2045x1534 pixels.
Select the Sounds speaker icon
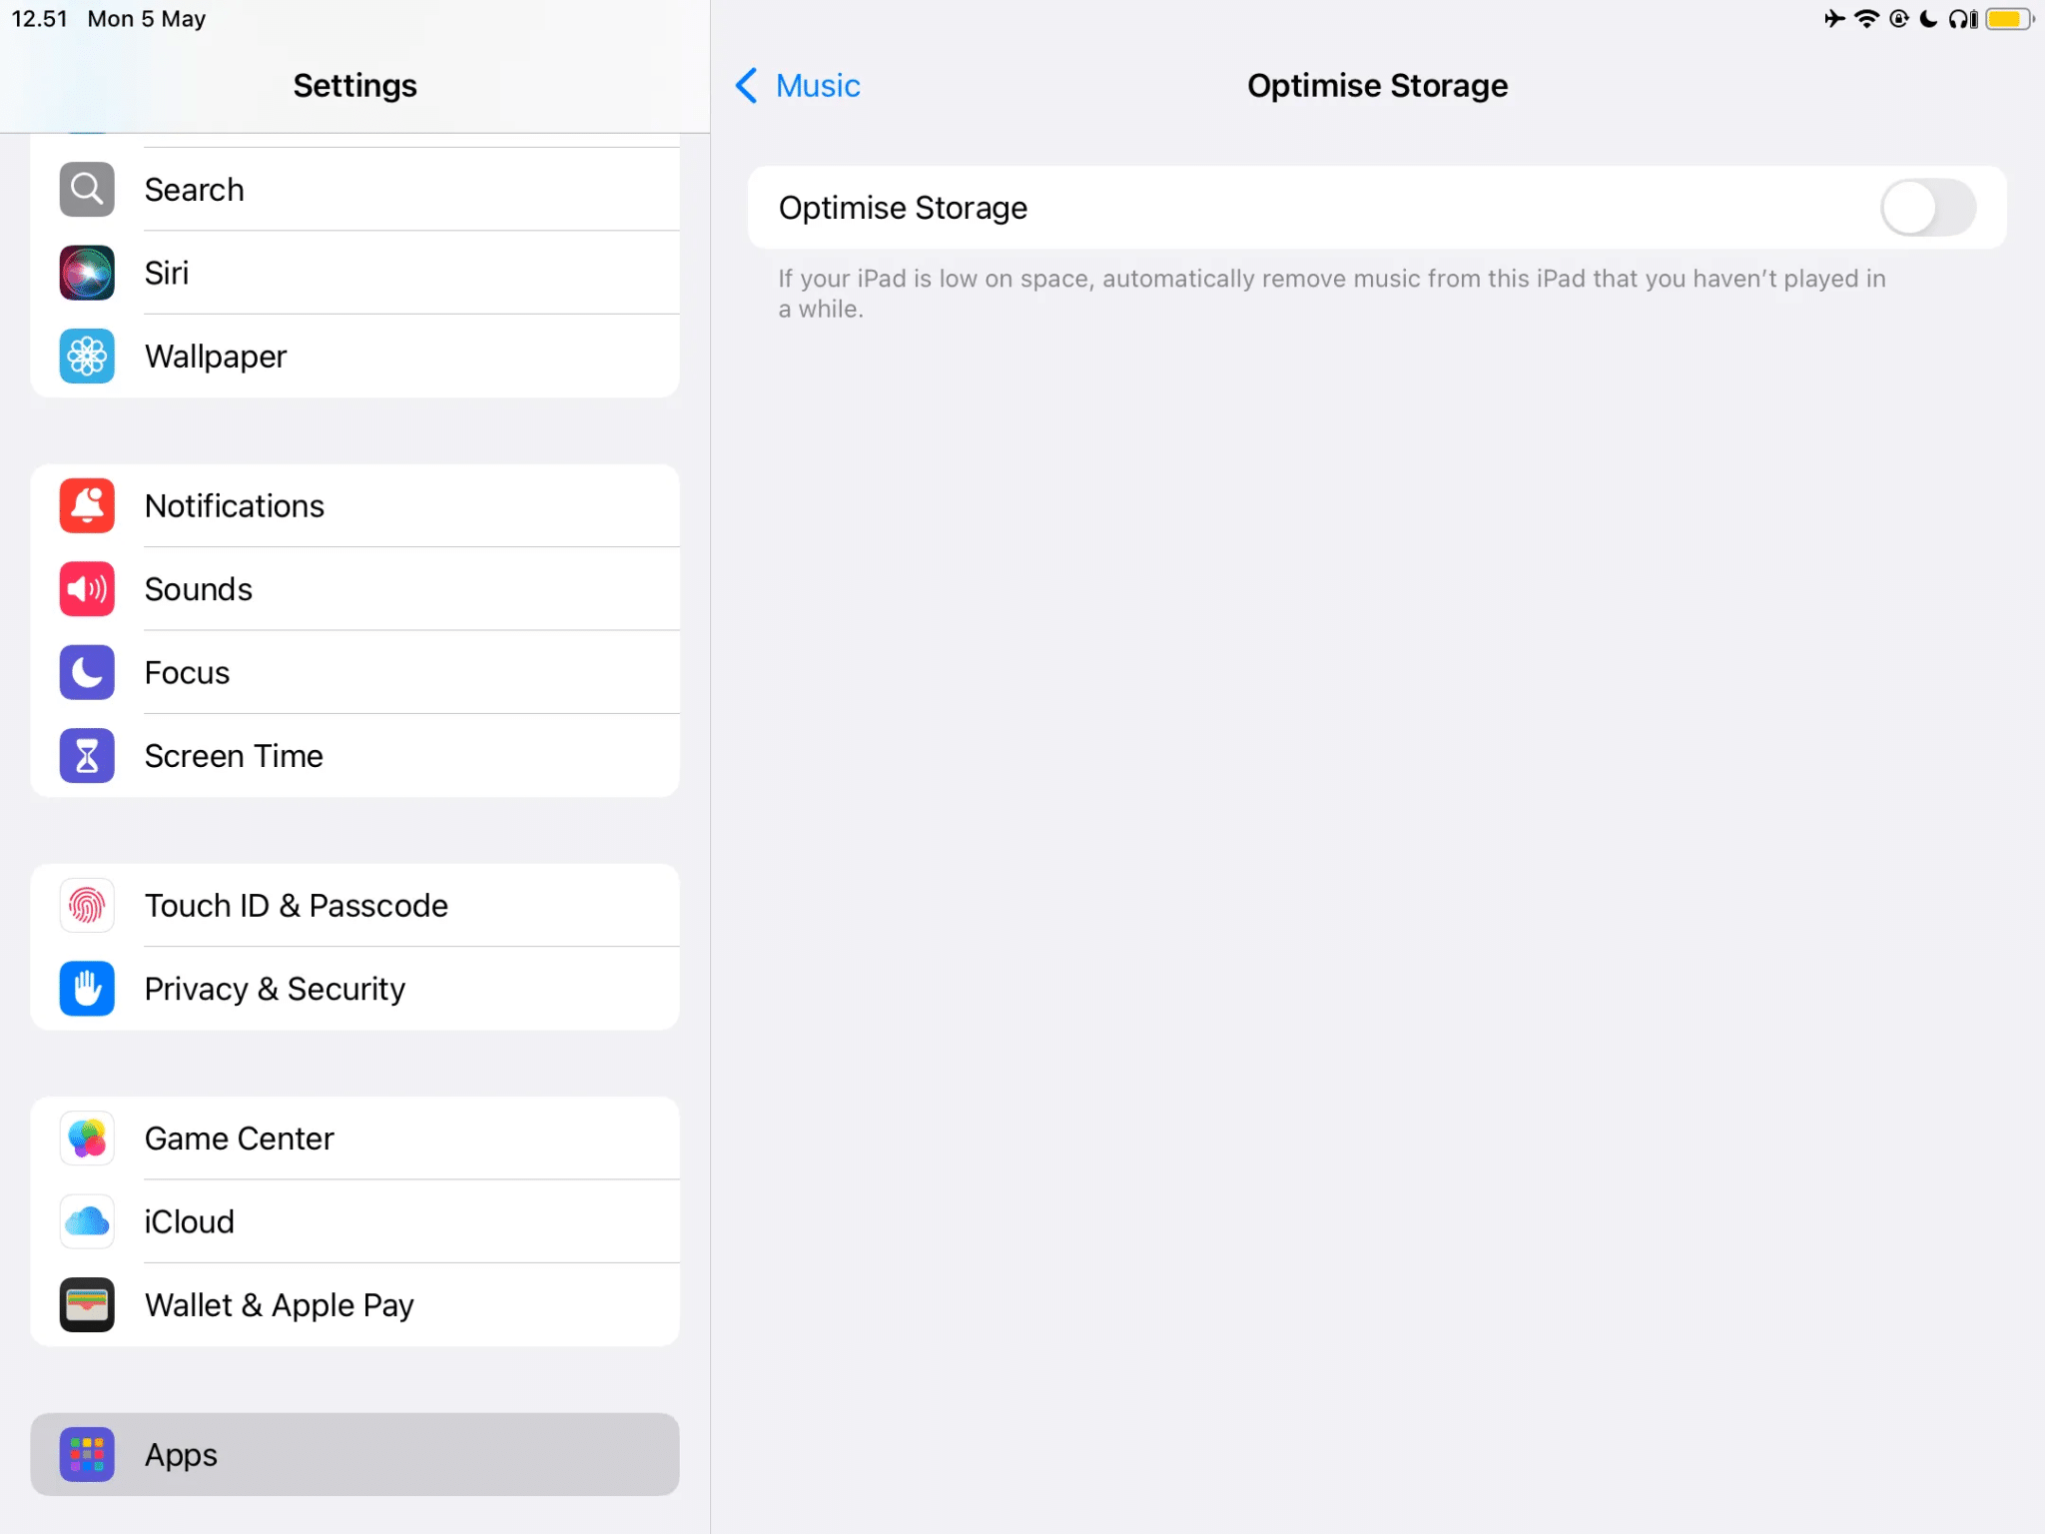(87, 588)
